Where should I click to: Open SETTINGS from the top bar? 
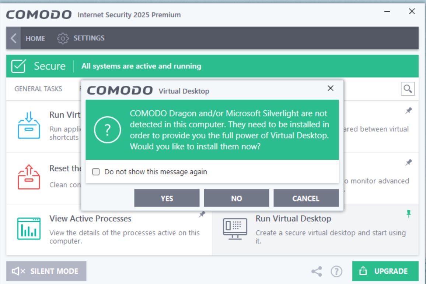click(89, 38)
